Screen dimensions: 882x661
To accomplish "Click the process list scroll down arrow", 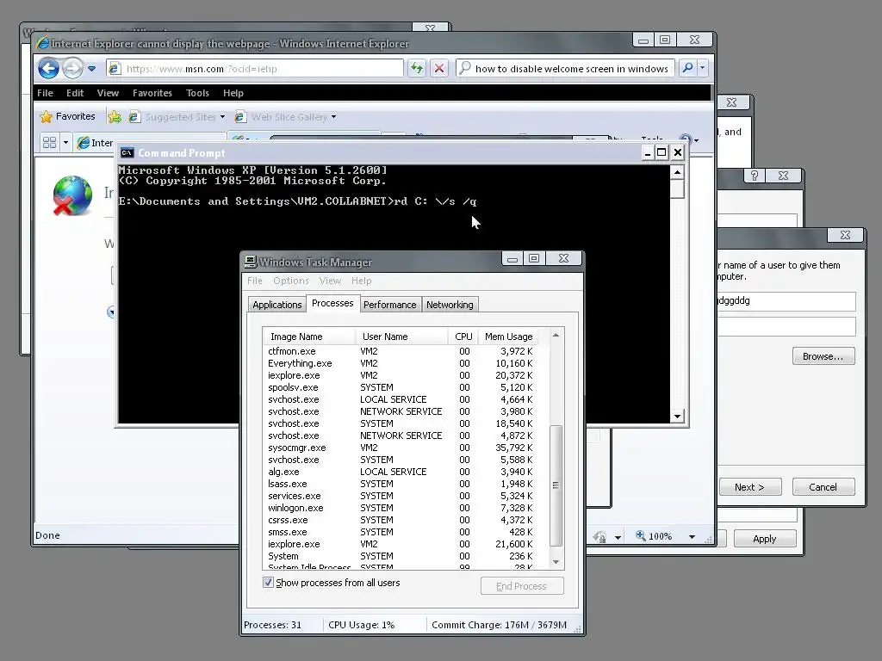I will coord(556,562).
